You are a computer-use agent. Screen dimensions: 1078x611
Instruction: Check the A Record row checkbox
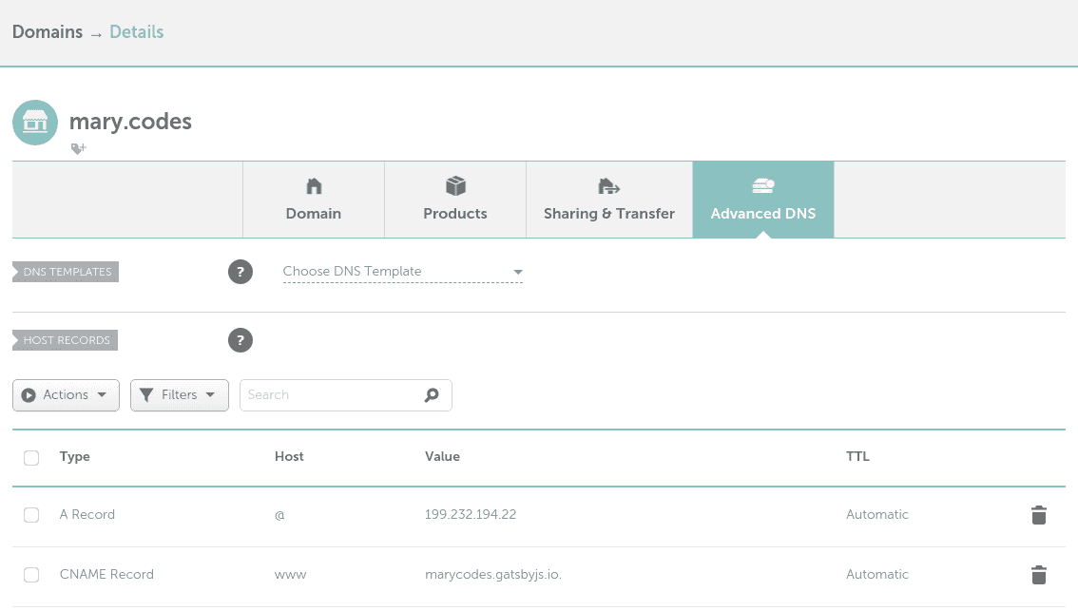pos(31,515)
